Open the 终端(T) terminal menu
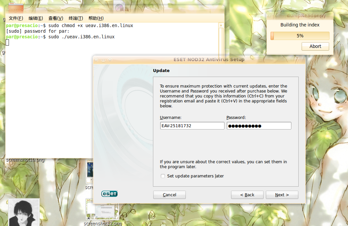This screenshot has width=348, height=226. (76, 19)
